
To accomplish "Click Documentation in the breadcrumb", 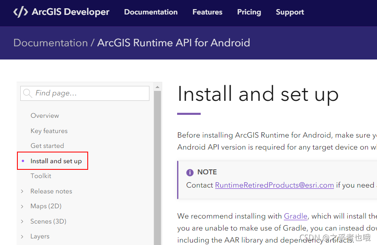I will [50, 43].
